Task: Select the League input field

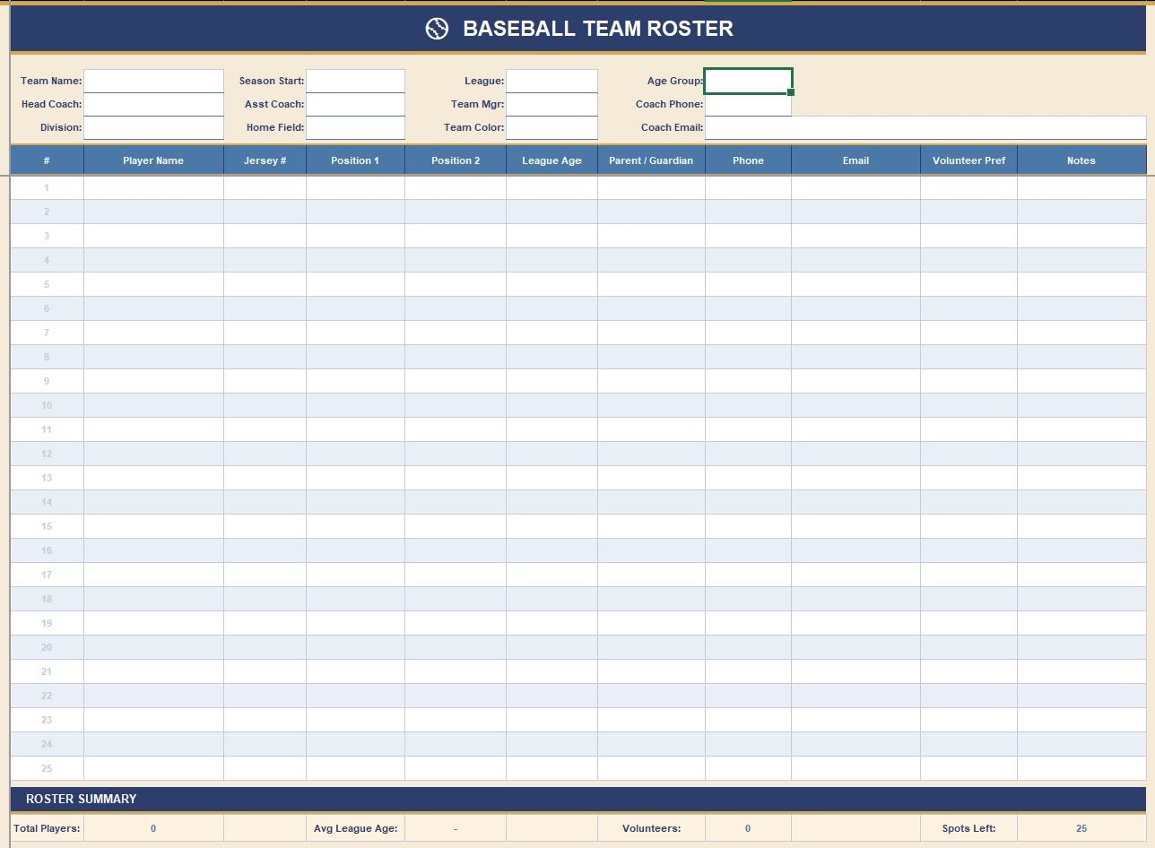Action: tap(551, 81)
